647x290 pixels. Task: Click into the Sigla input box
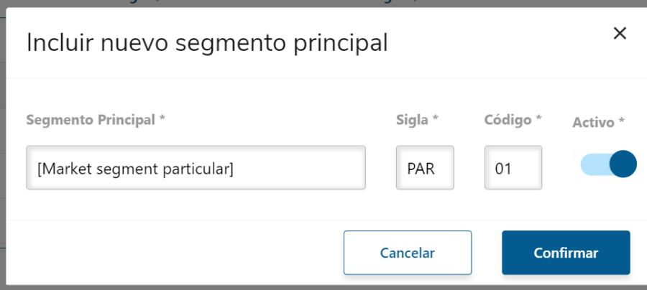click(x=424, y=168)
